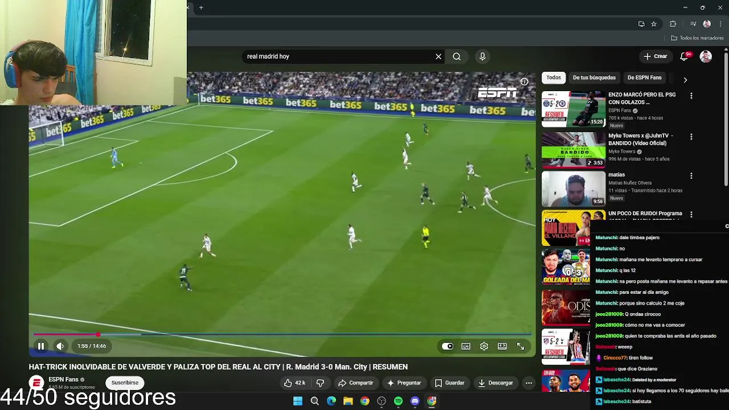
Task: Clear the search box with the X
Action: [439, 56]
